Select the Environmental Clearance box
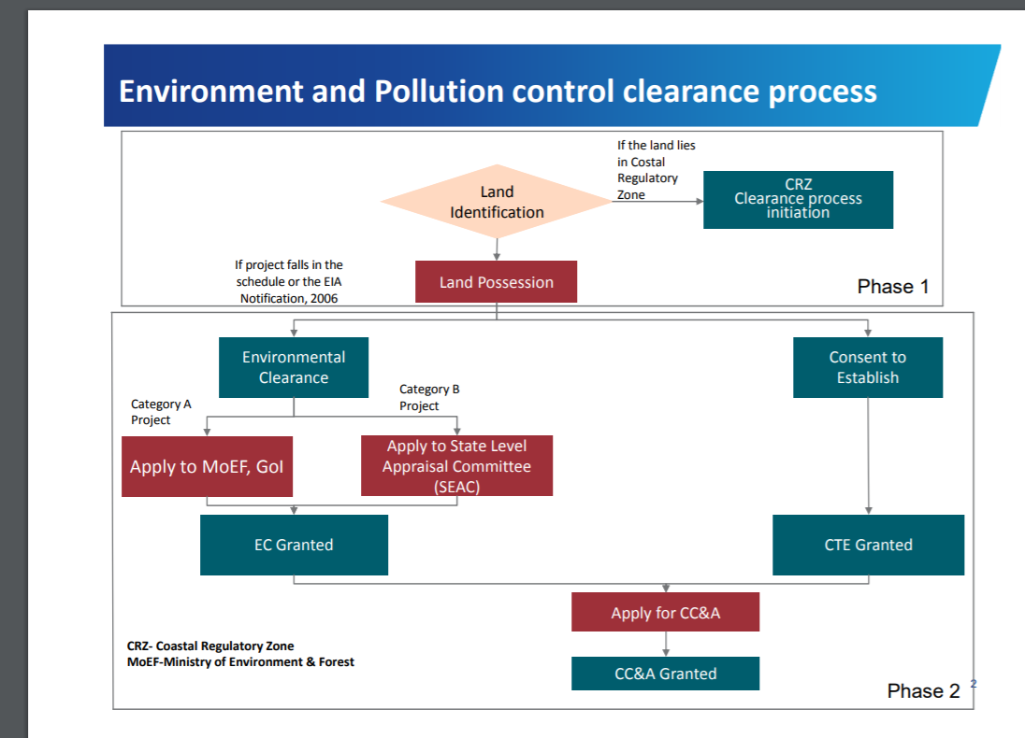The width and height of the screenshot is (1025, 738). (294, 367)
